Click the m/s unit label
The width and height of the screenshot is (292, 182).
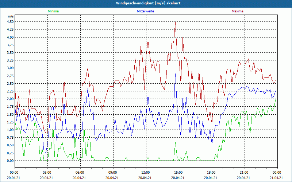[x=11, y=16]
